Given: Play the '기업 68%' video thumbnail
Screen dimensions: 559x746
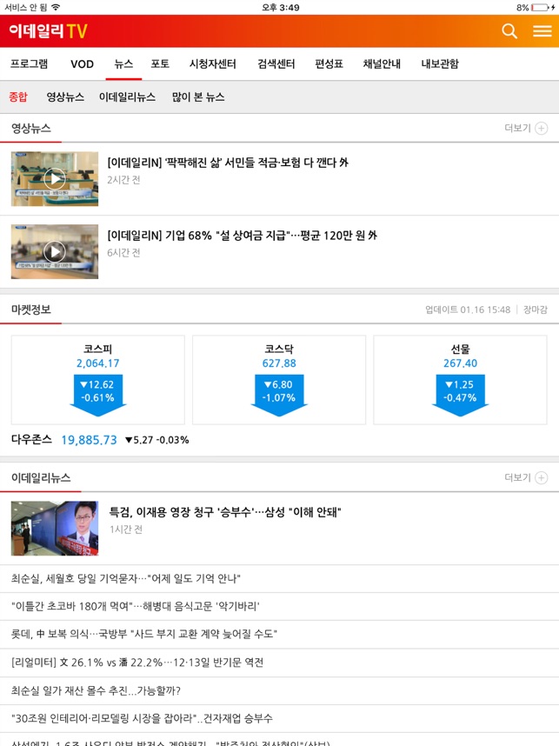Looking at the screenshot, I should 55,251.
